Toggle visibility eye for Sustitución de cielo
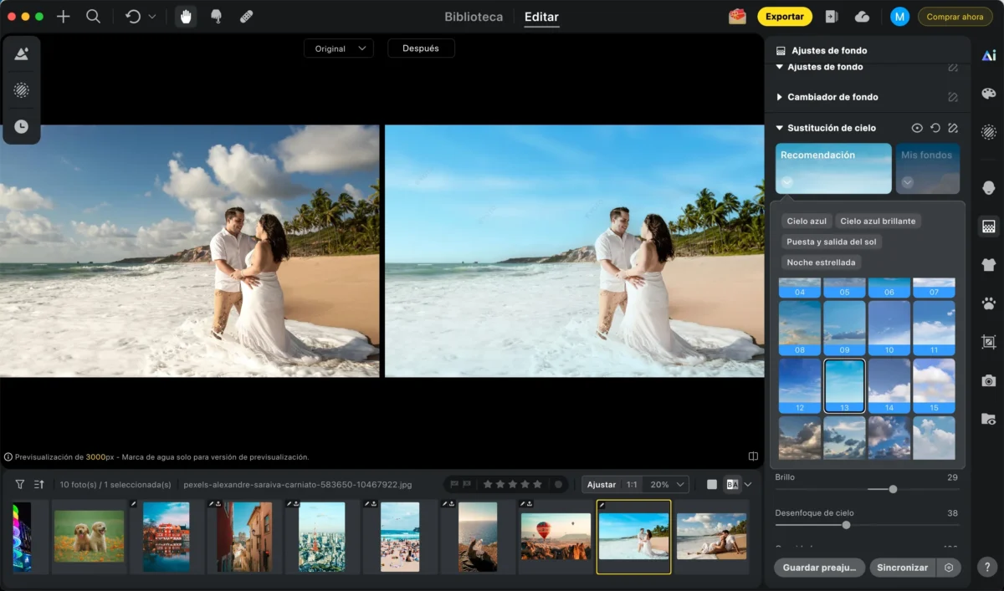This screenshot has width=1004, height=591. coord(917,128)
